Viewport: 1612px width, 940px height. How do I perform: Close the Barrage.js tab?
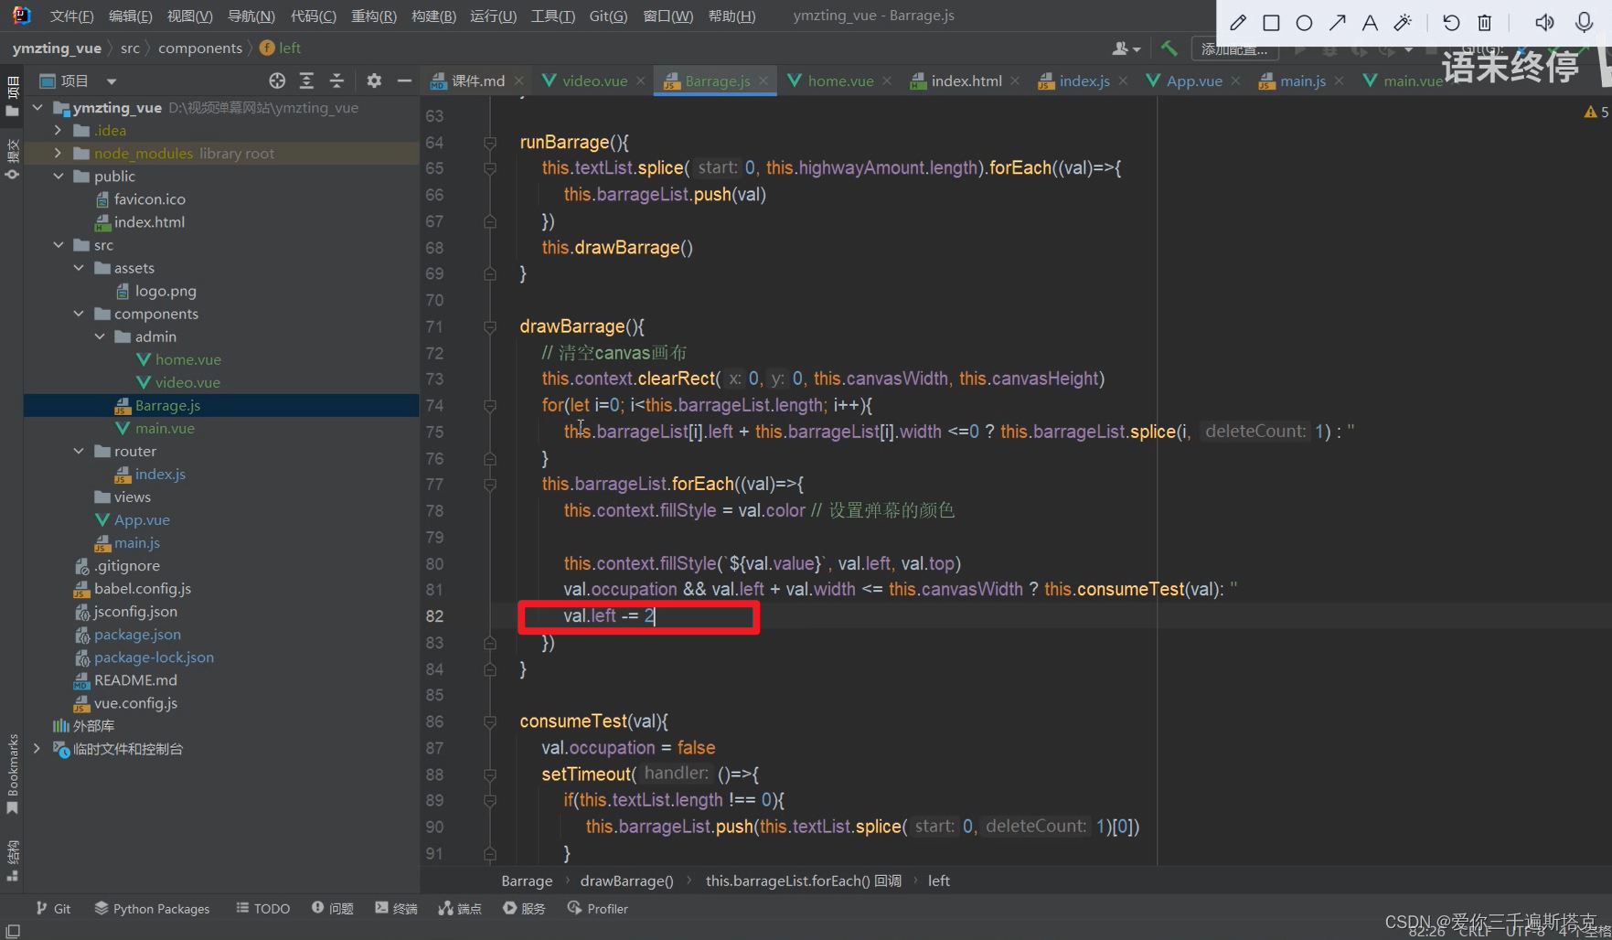763,80
